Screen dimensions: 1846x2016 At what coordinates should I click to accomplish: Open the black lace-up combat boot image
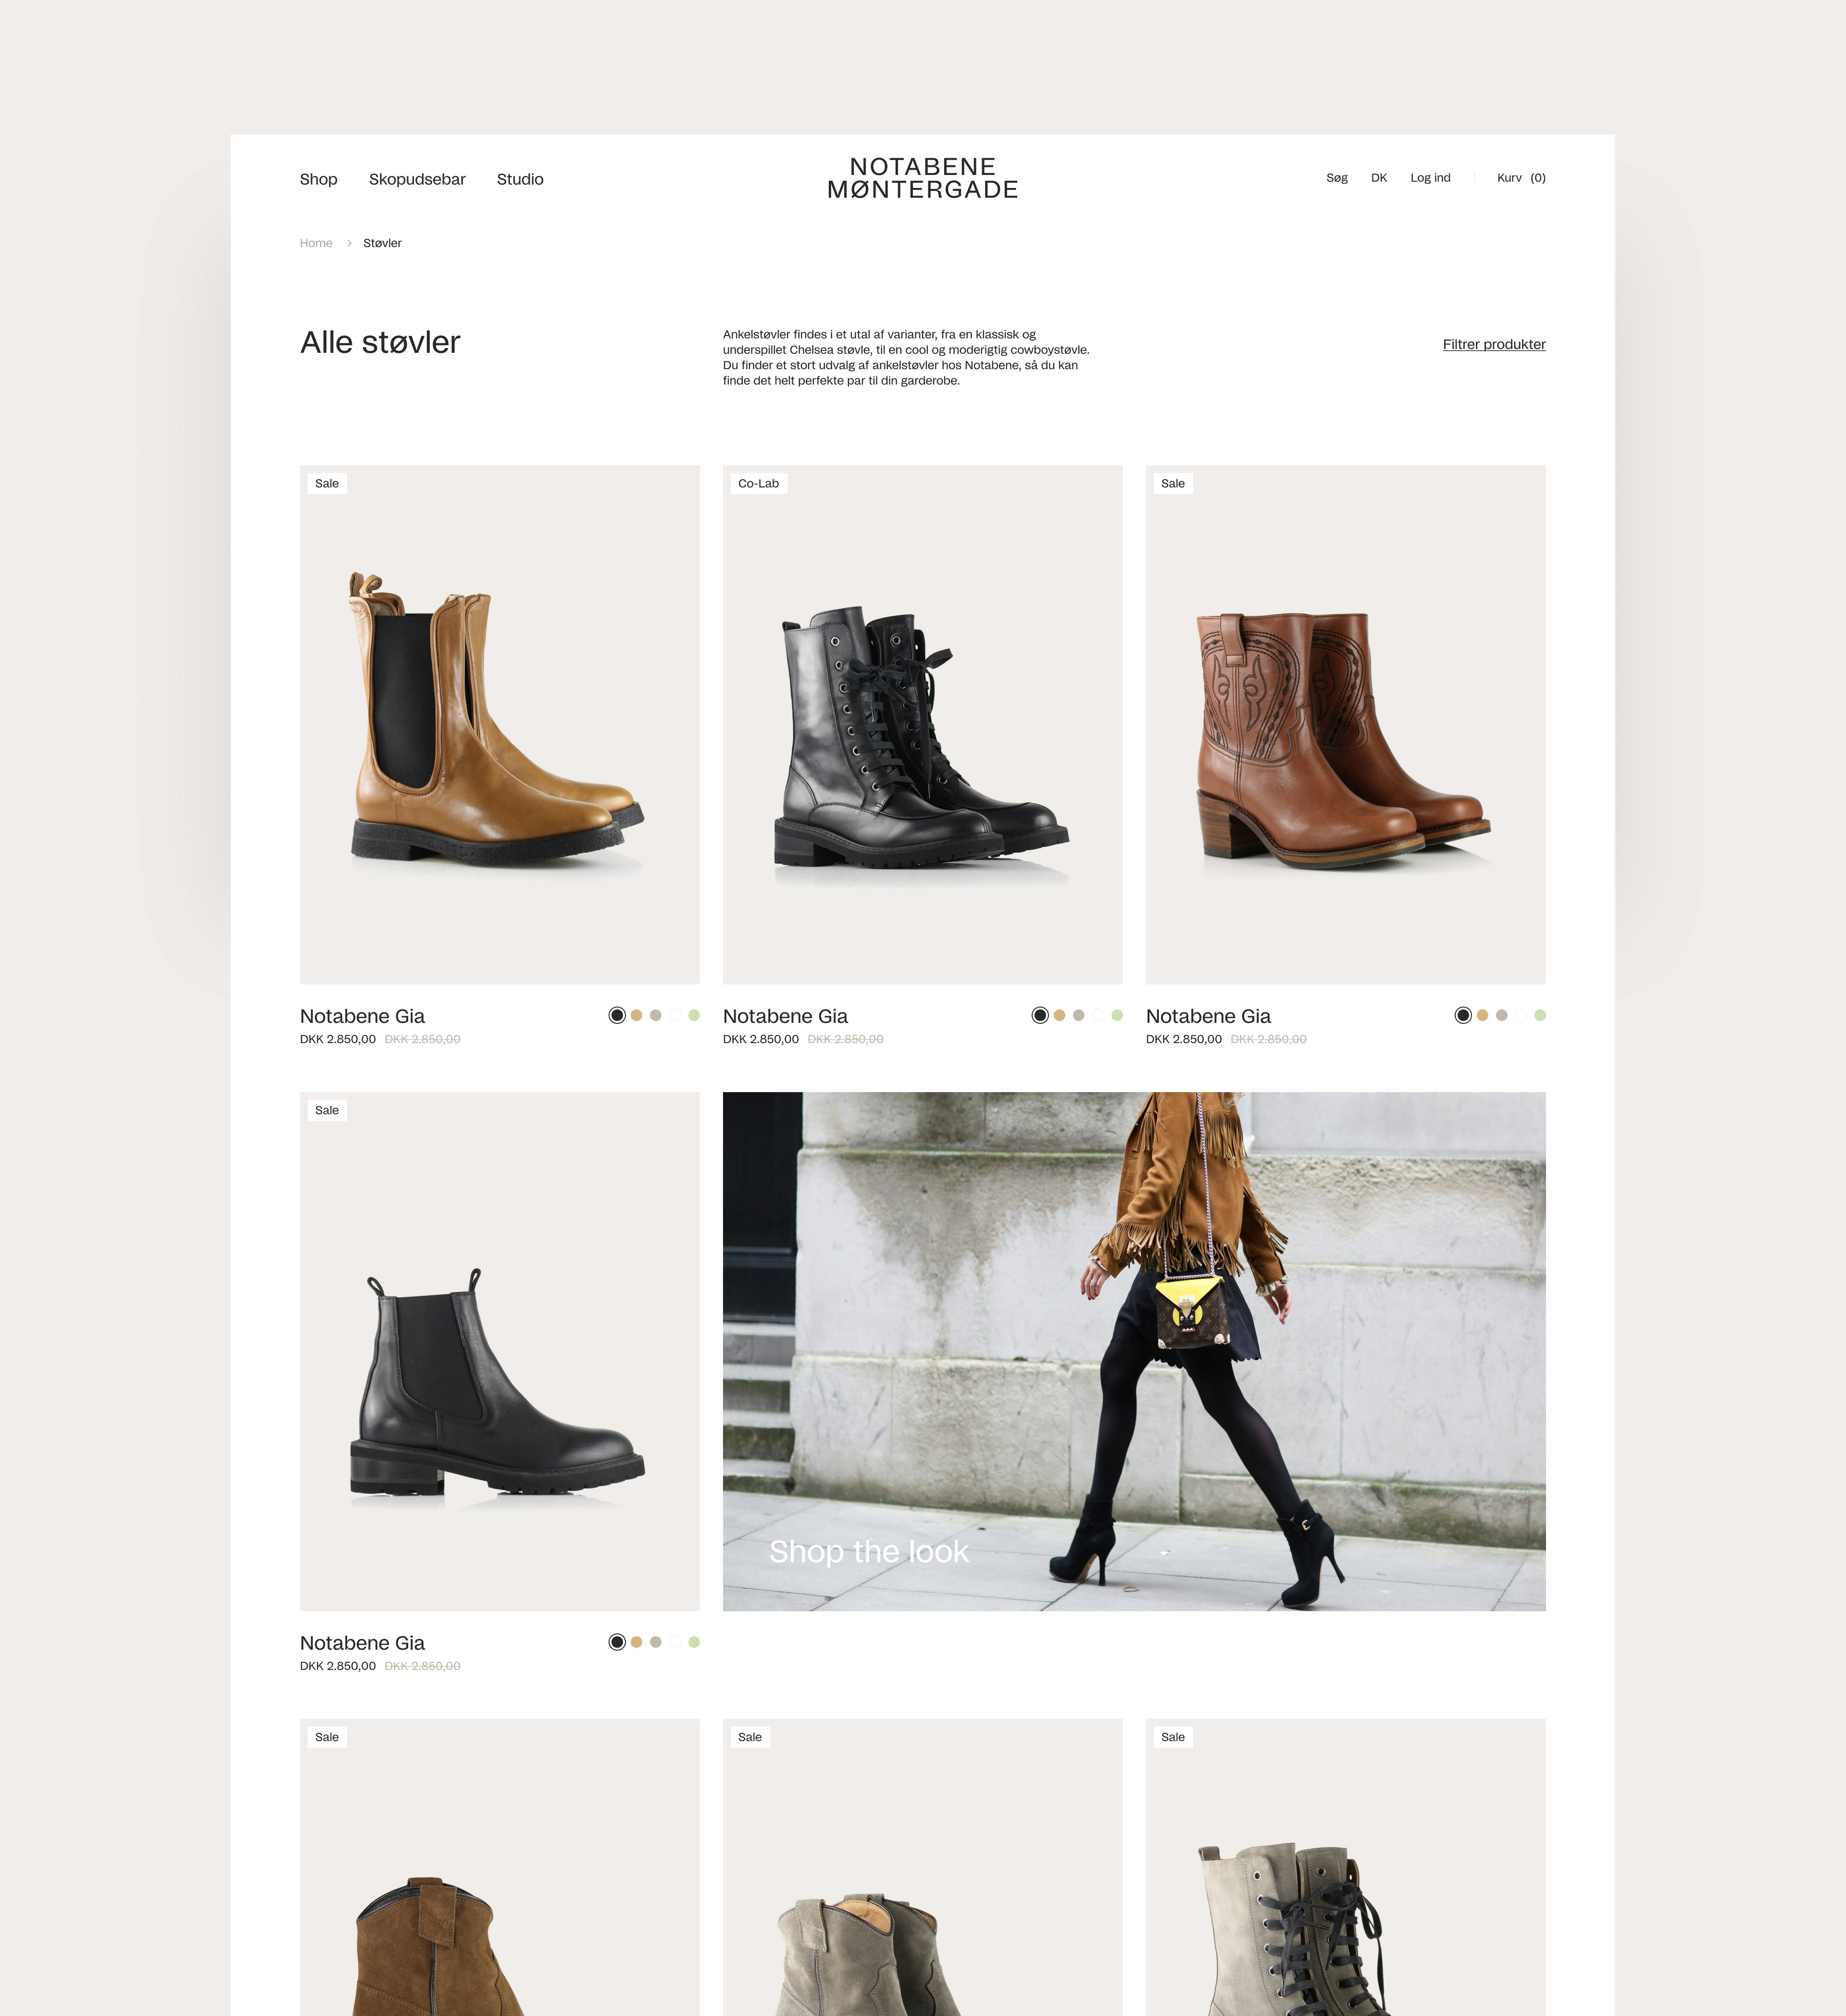click(x=923, y=724)
